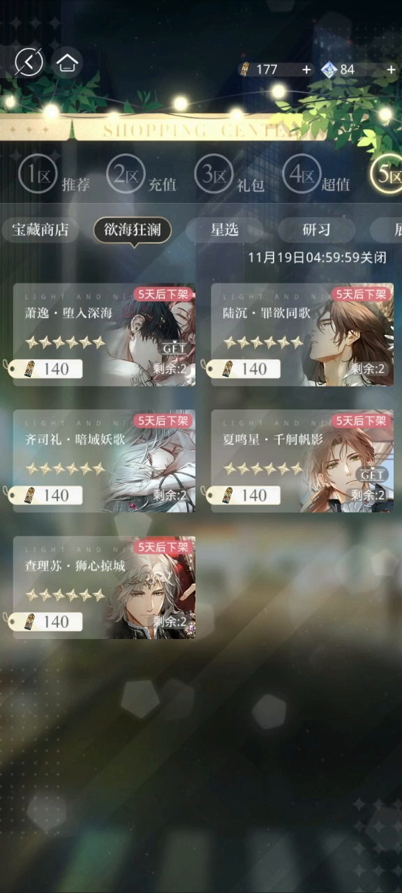Select the 欲海狂澜 shop tab
Viewport: 402px width, 893px height.
click(x=133, y=230)
